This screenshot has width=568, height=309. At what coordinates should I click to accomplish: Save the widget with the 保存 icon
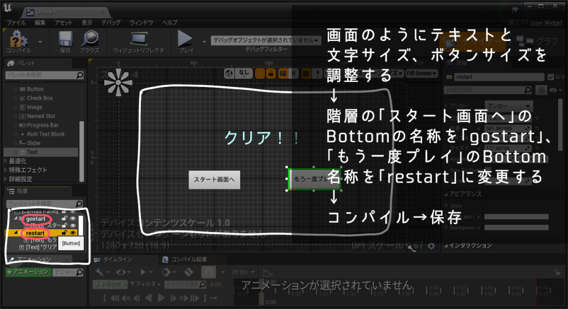[x=65, y=40]
